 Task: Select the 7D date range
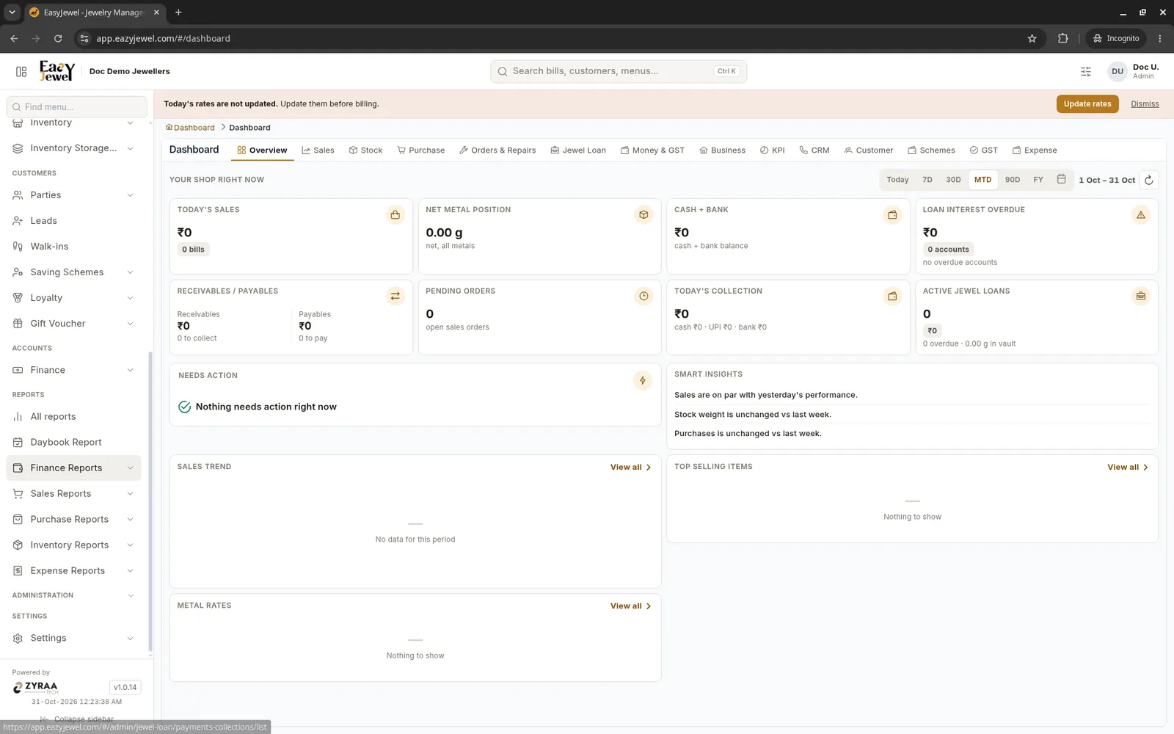tap(927, 180)
